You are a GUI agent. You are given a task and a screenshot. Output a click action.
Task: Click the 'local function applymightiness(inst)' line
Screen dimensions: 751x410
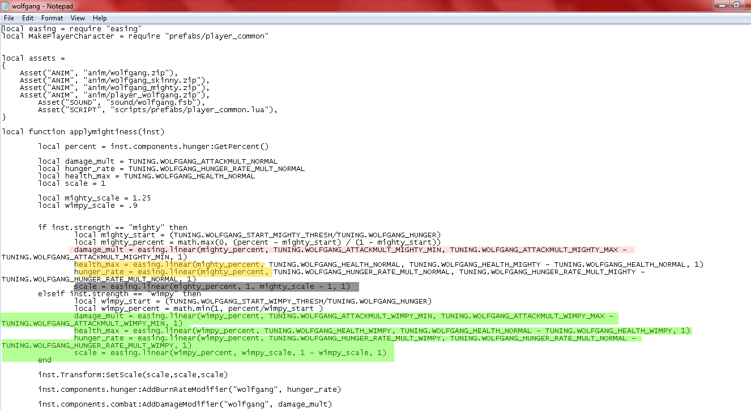coord(83,132)
